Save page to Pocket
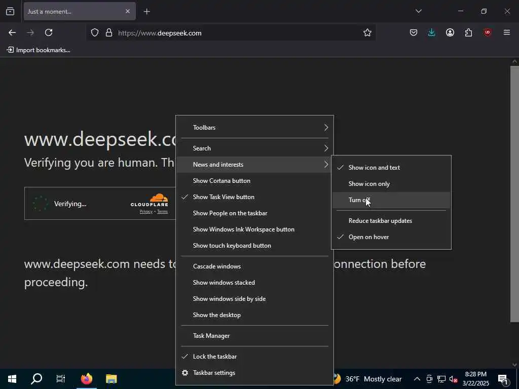Screen dimensions: 519x389 point(414,32)
